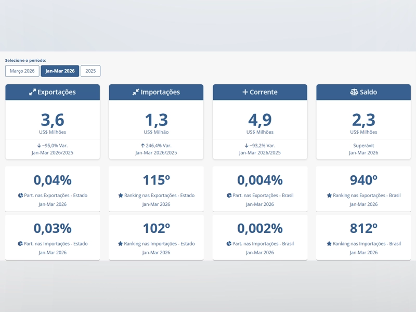Viewport: 416px width, 312px height.
Task: Click pie chart icon for Part. nas Exportações - Estado
Action: pyautogui.click(x=20, y=196)
